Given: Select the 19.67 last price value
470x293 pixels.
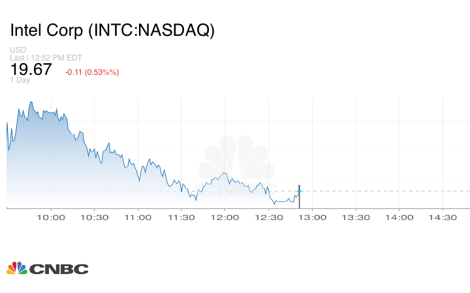Looking at the screenshot, I should click(31, 69).
